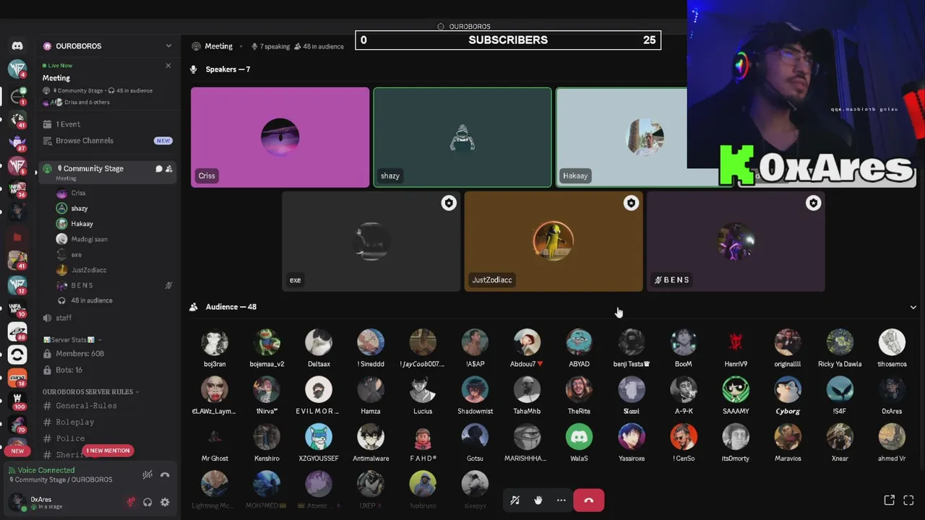Image resolution: width=925 pixels, height=520 pixels.
Task: Collapse the Audience section chevron
Action: click(x=913, y=307)
